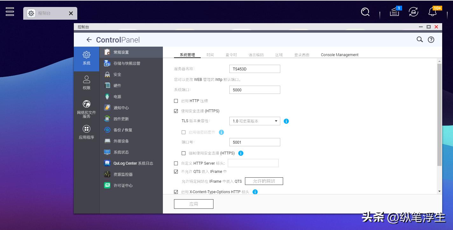This screenshot has height=230, width=453.
Task: Enable 强制使用安全连接 (HTTPS)
Action: 184,153
